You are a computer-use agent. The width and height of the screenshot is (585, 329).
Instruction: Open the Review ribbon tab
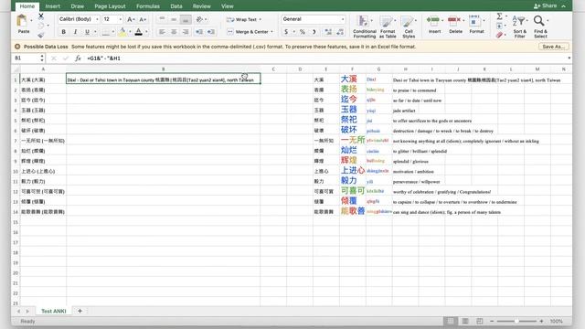201,6
